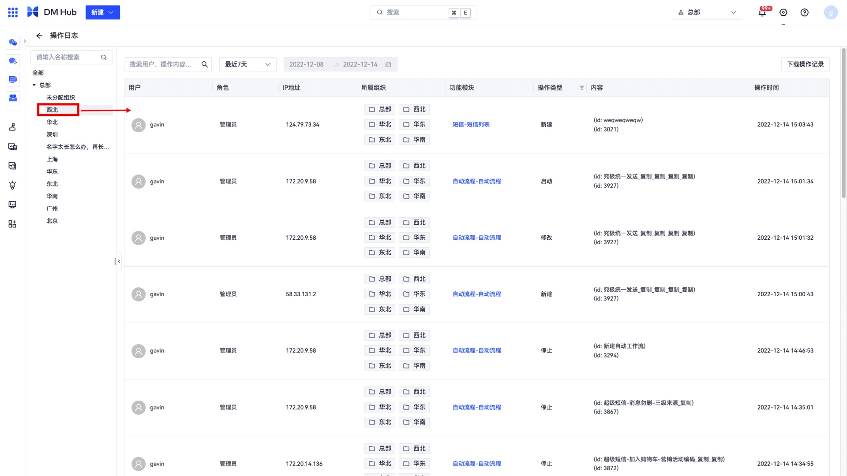Click IP address 124.79.73.34

302,125
